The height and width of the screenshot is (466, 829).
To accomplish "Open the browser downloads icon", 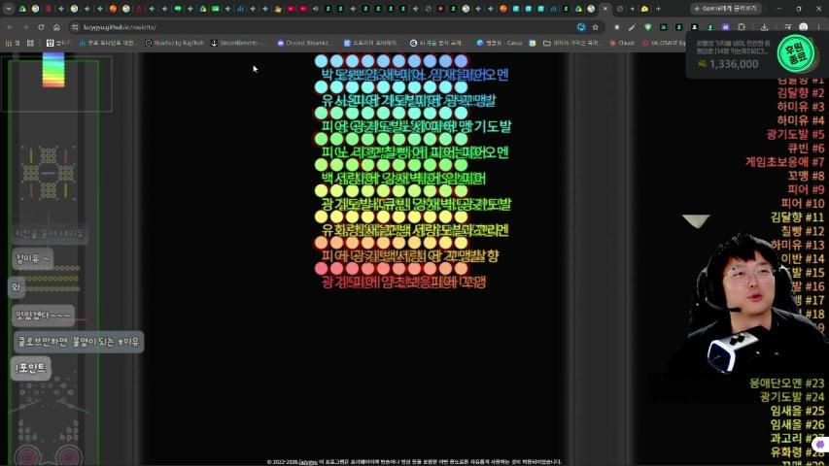I will tap(765, 27).
